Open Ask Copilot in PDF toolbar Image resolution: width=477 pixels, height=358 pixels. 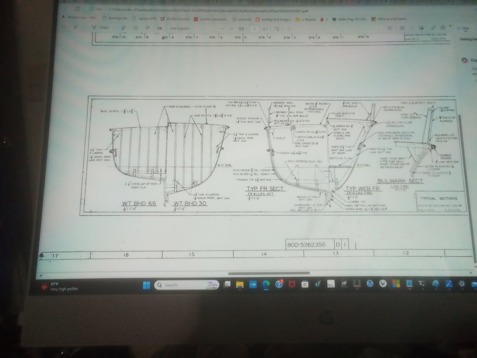point(179,28)
